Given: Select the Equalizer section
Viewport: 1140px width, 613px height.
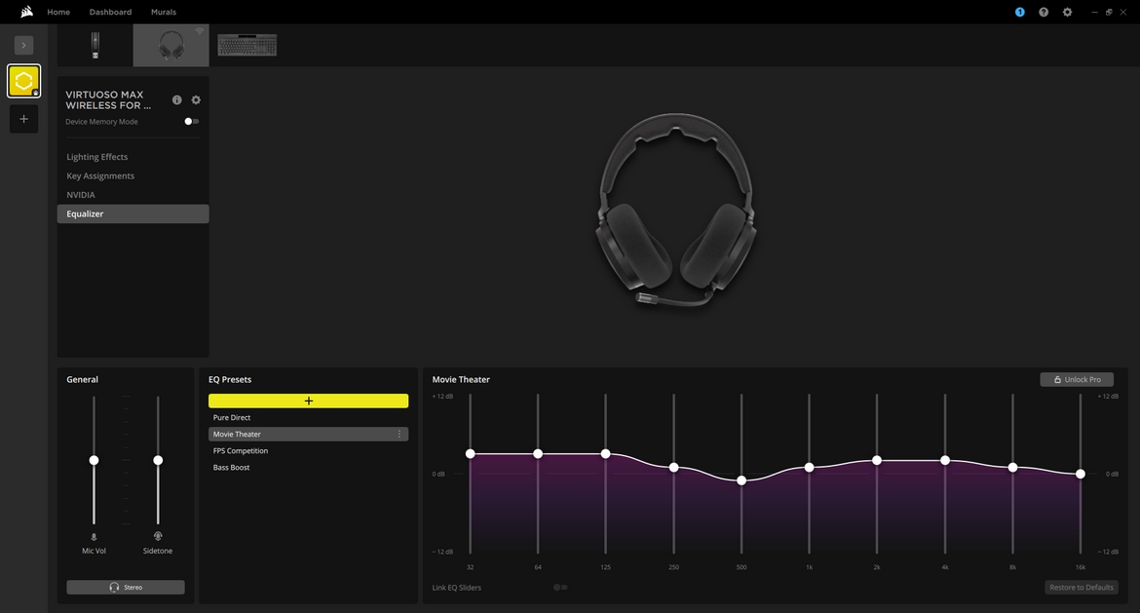Looking at the screenshot, I should (x=133, y=213).
